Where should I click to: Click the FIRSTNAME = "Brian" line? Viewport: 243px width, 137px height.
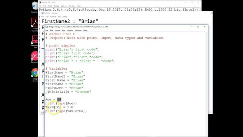point(64,88)
